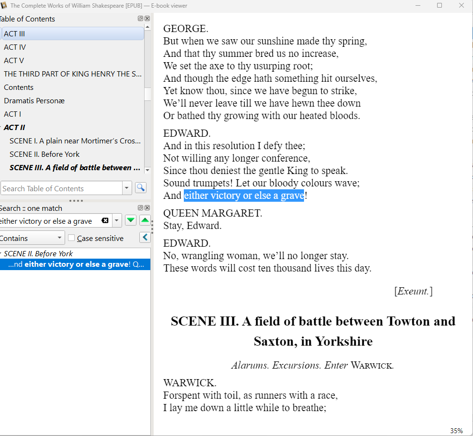Click the 35% reading progress indicator
Viewport: 473px width, 436px height.
pyautogui.click(x=456, y=431)
